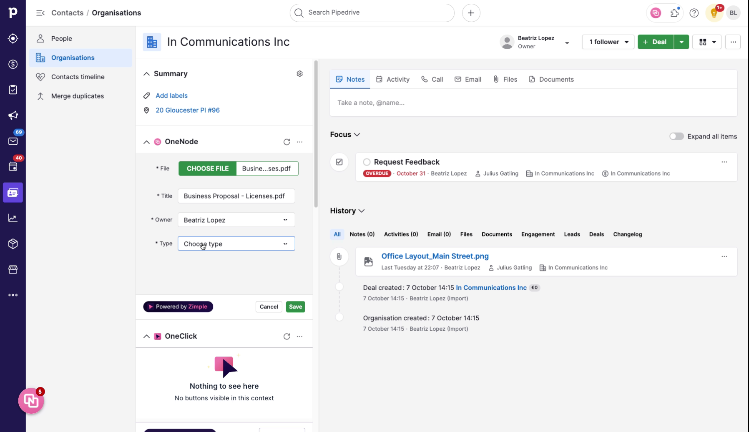Open Office Layout file more options
Image resolution: width=749 pixels, height=432 pixels.
[x=724, y=256]
